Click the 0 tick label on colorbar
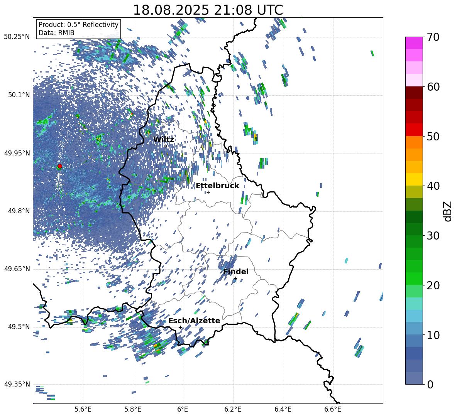The height and width of the screenshot is (417, 457). tap(430, 384)
